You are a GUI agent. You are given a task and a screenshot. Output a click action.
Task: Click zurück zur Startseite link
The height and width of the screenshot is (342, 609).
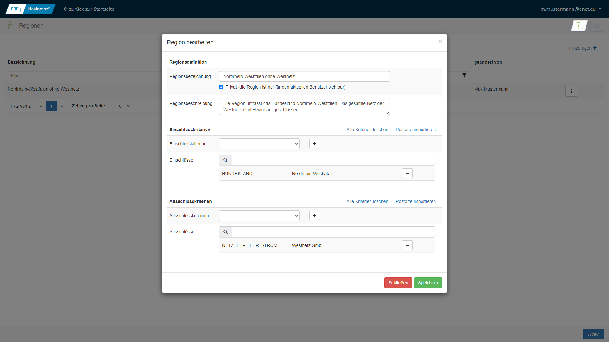(x=89, y=9)
